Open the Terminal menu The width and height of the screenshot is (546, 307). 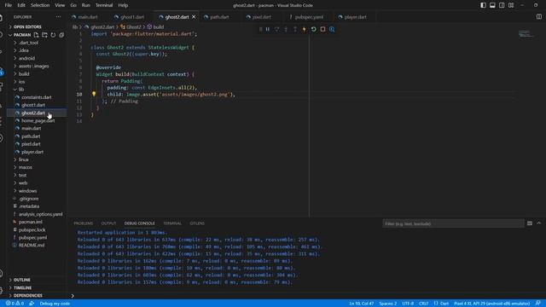[104, 5]
